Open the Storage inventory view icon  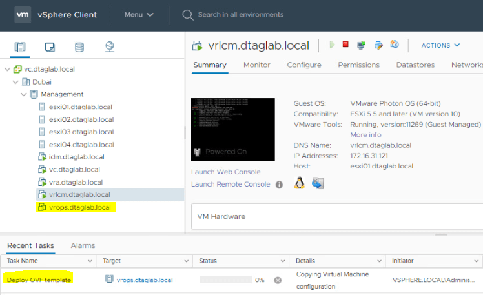click(x=79, y=47)
